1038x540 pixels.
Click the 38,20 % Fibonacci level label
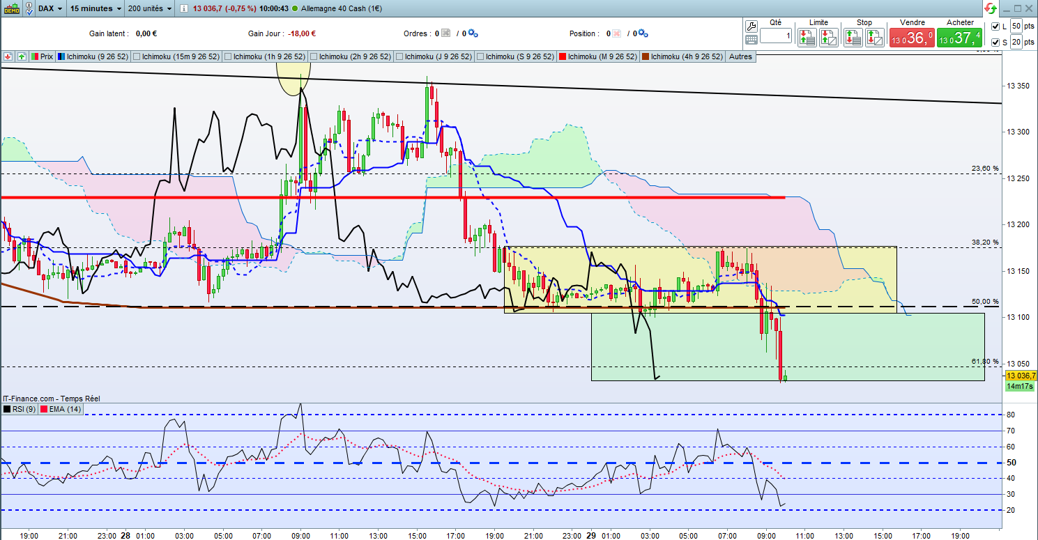(x=985, y=242)
